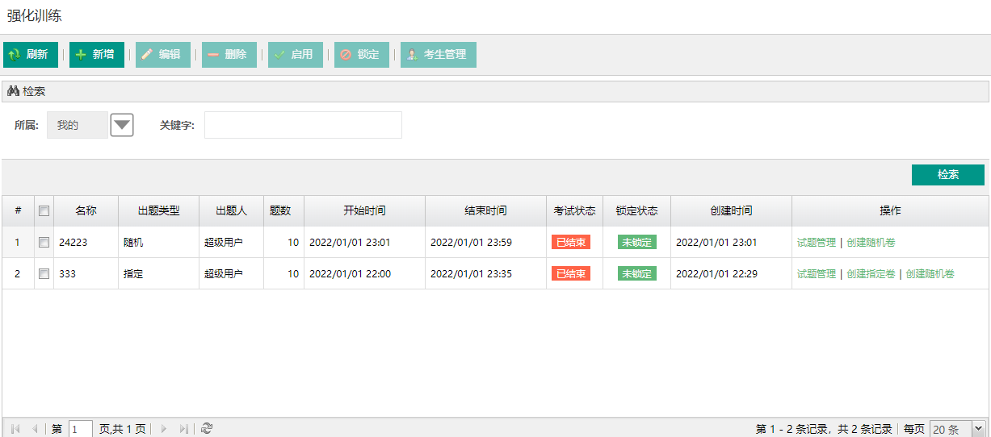Expand the per-page 20 条 dropdown

click(978, 429)
